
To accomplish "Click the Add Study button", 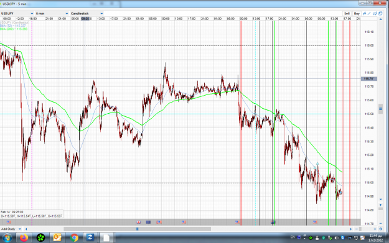I will click(x=8, y=229).
